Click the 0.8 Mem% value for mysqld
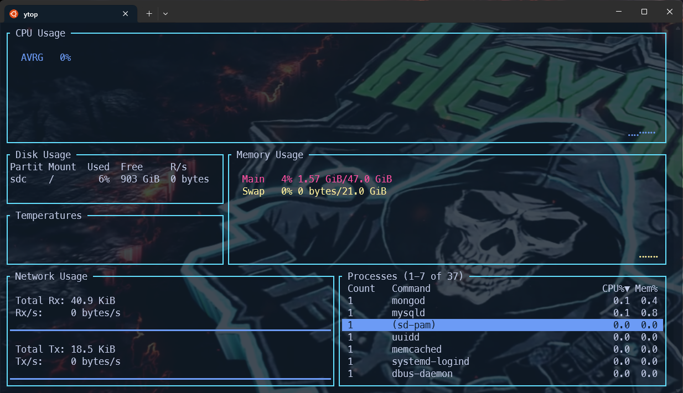This screenshot has width=683, height=393. tap(649, 313)
